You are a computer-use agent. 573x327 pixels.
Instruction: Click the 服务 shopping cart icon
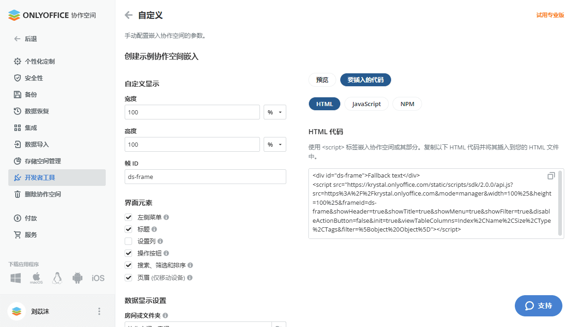pyautogui.click(x=18, y=235)
